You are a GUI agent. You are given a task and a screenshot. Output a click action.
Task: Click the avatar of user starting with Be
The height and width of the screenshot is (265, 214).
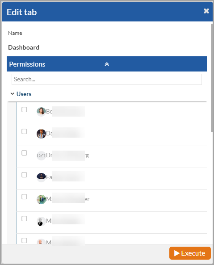[41, 112]
